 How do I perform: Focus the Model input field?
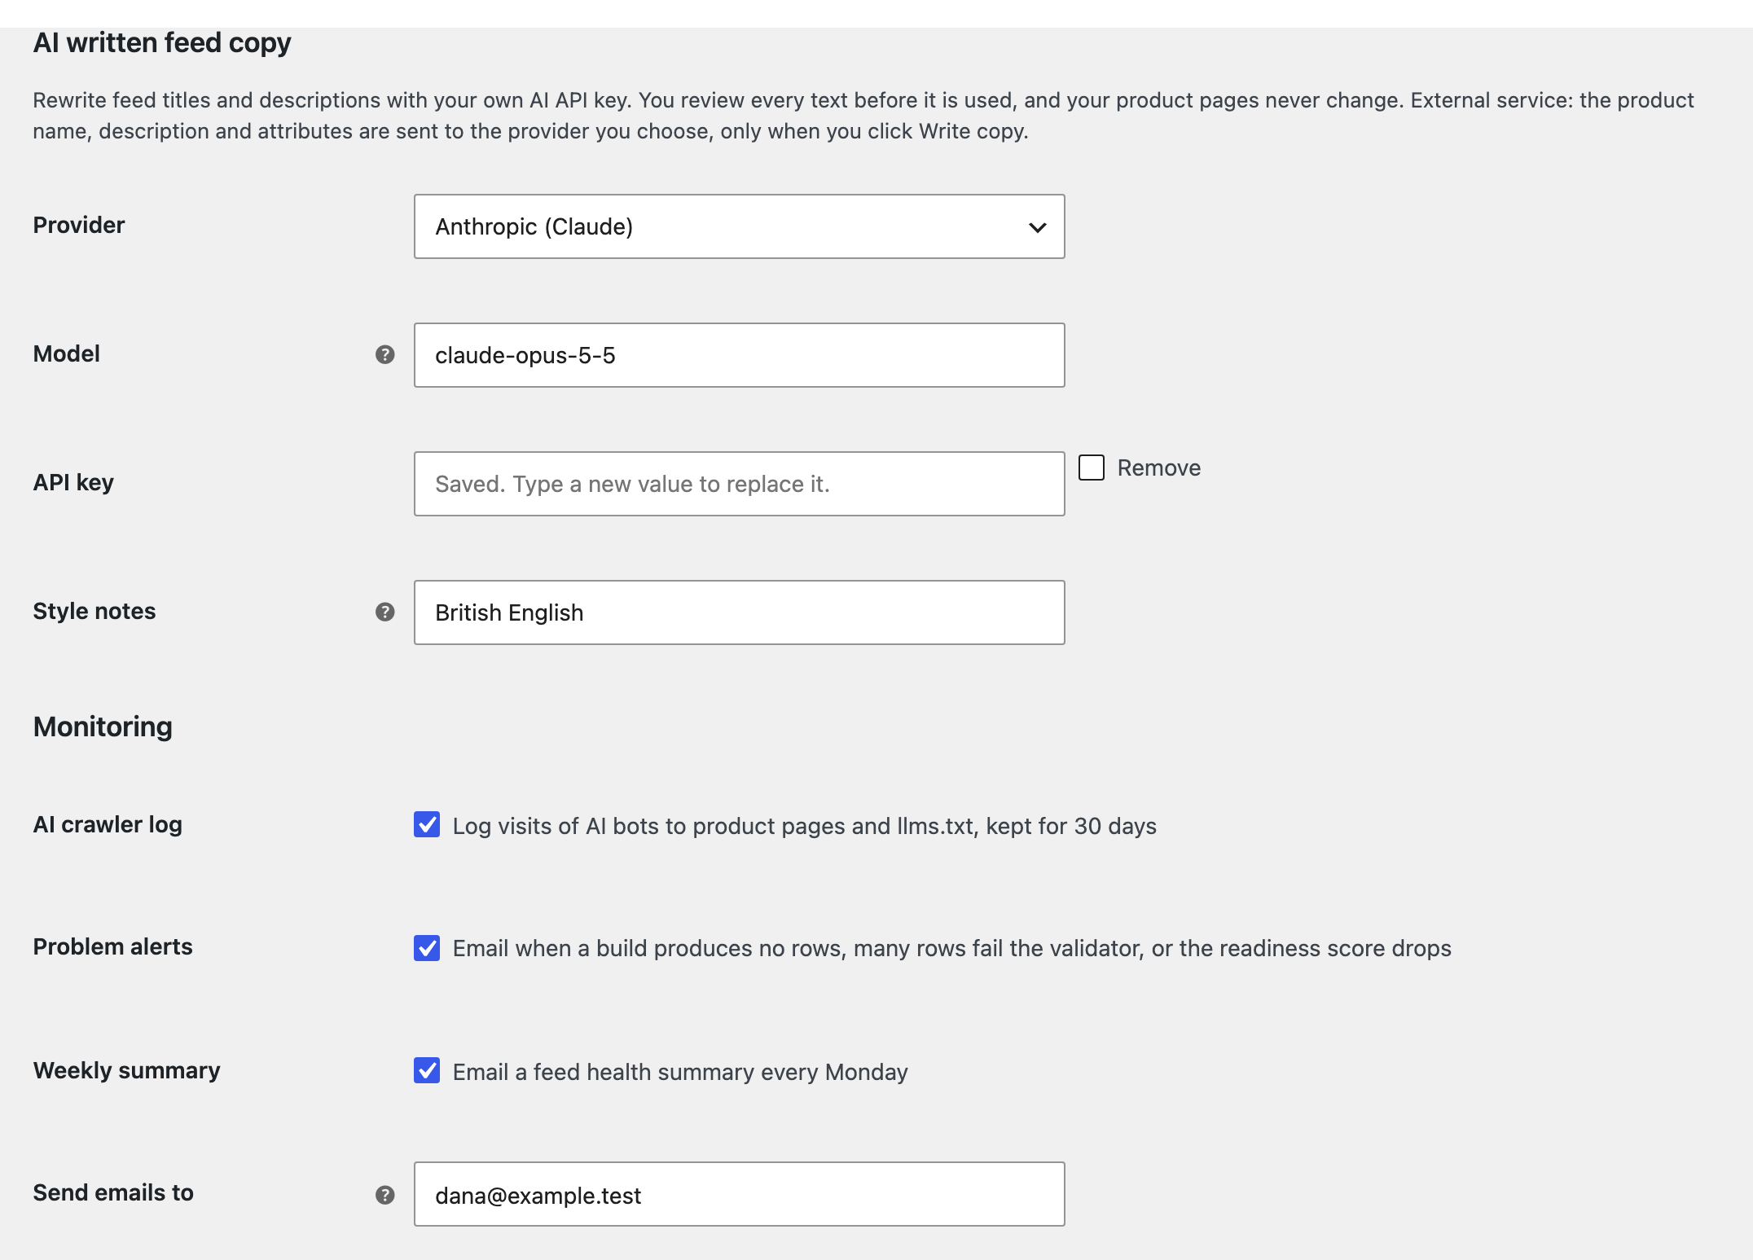tap(739, 355)
